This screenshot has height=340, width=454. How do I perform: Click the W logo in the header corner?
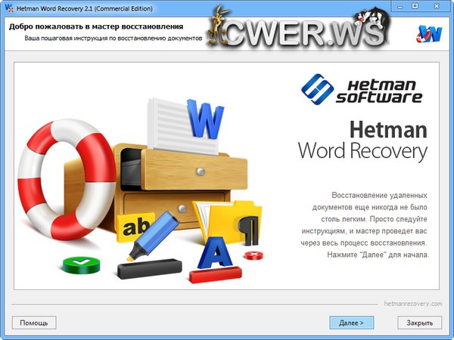429,33
